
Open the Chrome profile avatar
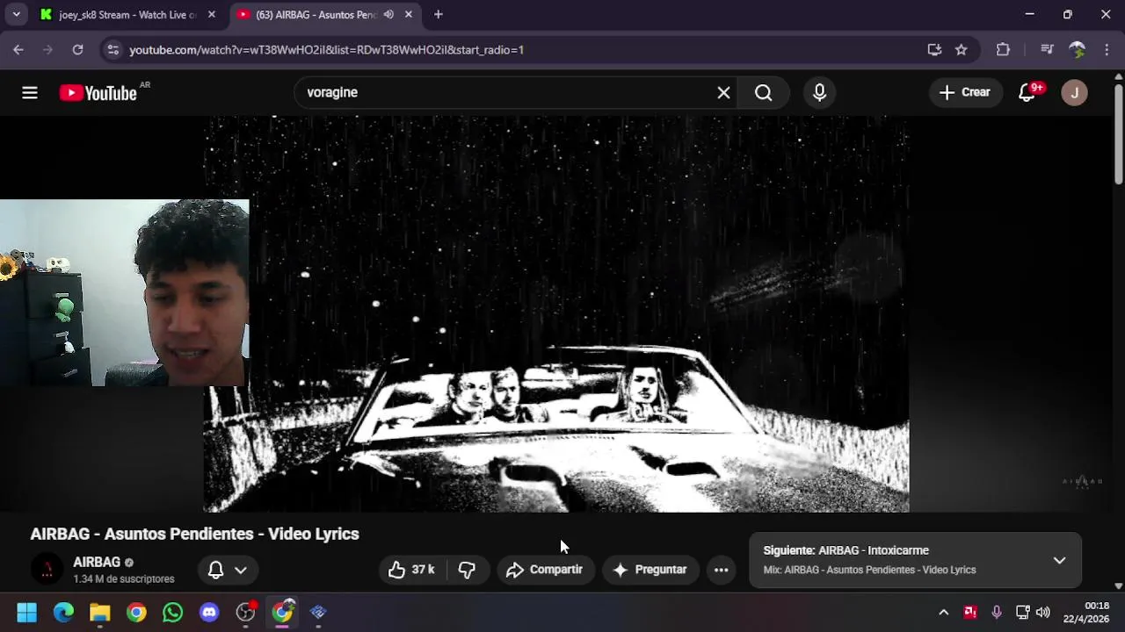[x=1077, y=50]
